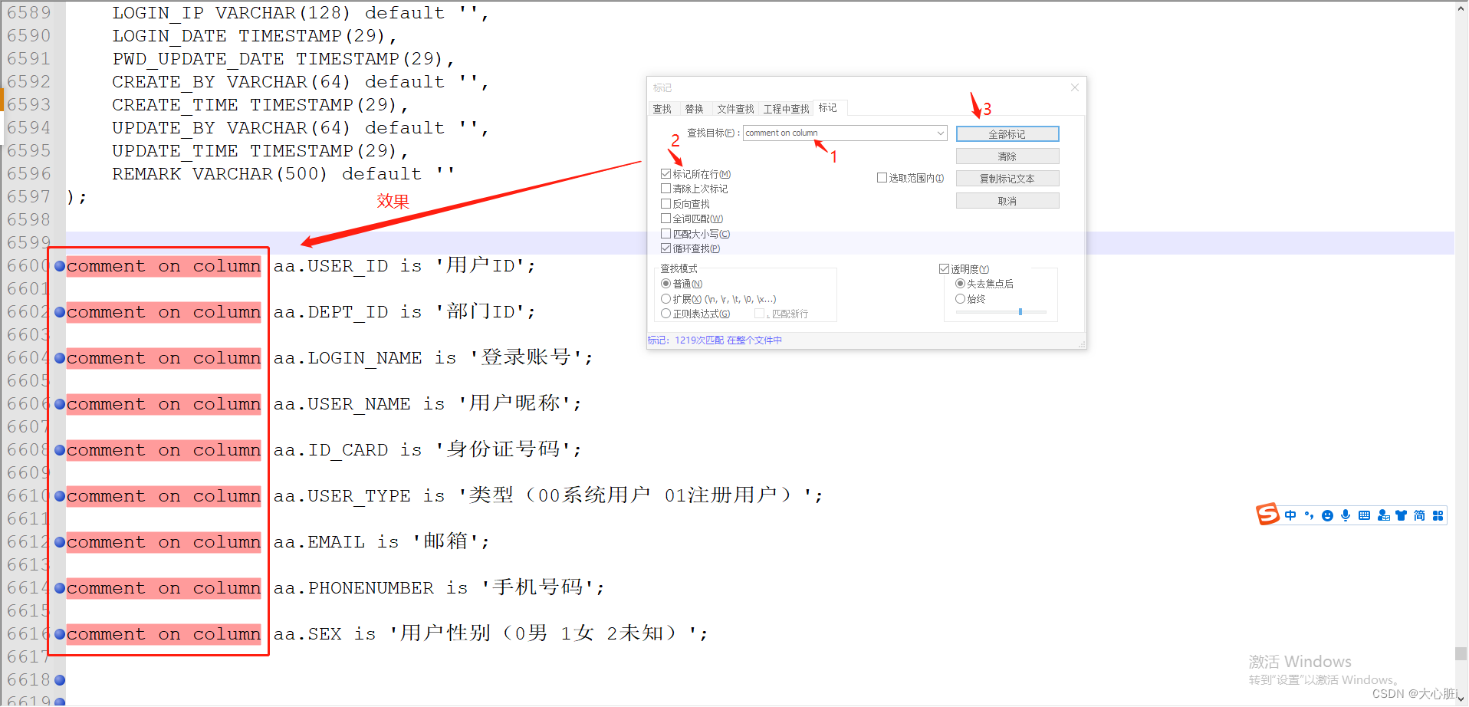Close the 标记 dialog
This screenshot has height=707, width=1469.
[1075, 87]
